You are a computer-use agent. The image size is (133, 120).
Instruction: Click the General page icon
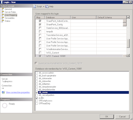(2, 9)
